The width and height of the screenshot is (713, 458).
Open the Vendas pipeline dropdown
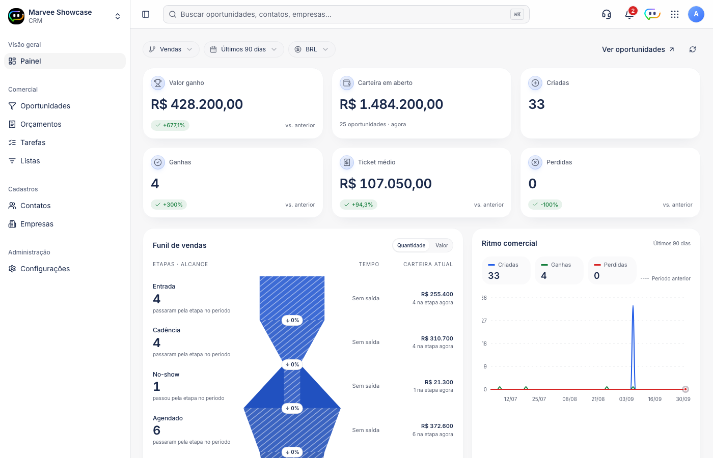coord(171,49)
